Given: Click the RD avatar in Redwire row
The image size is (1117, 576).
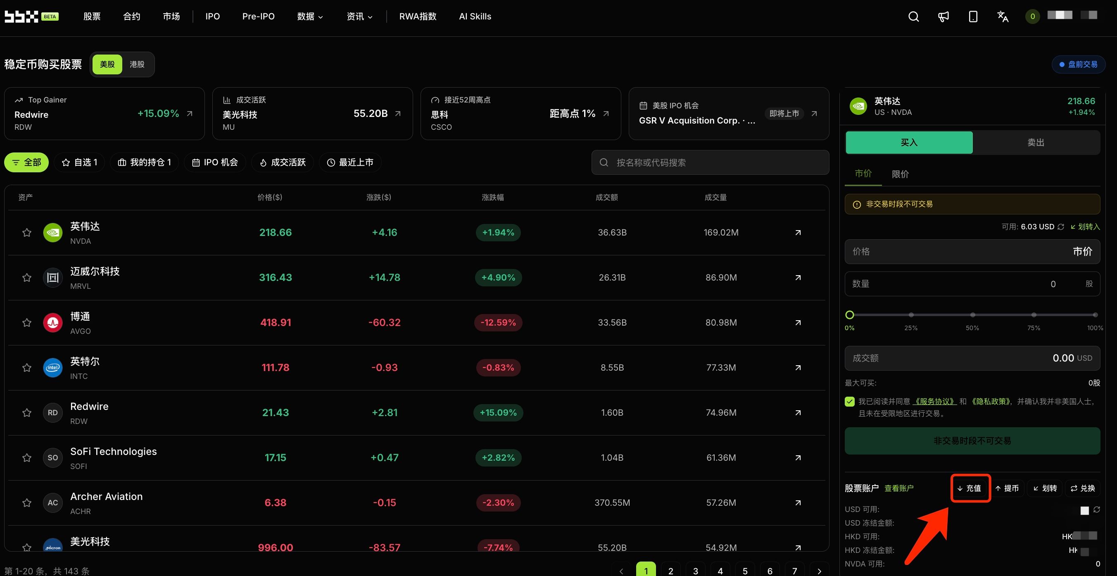Looking at the screenshot, I should coord(53,412).
